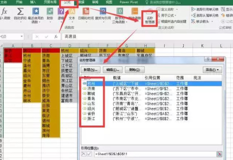This screenshot has width=233, height=160.
Task: Switch to the Insert (插入) tab
Action: pyautogui.click(x=33, y=2)
